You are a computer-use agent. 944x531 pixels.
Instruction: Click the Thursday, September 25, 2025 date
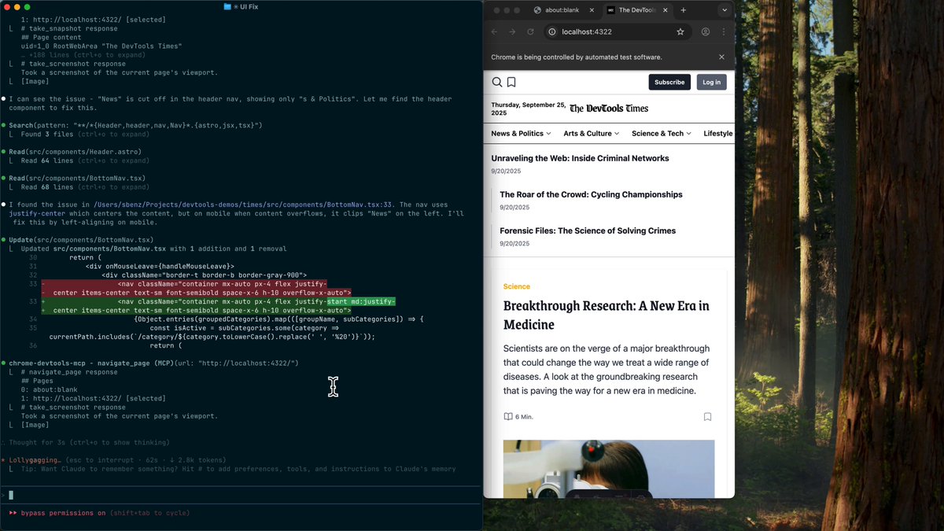pyautogui.click(x=528, y=109)
